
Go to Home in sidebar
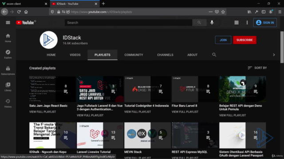(x=8, y=38)
